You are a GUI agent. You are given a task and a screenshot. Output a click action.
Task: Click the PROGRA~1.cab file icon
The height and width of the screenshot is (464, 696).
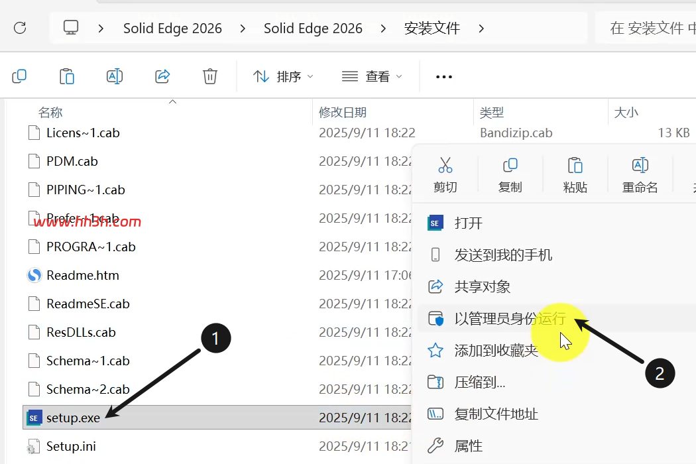click(x=34, y=247)
